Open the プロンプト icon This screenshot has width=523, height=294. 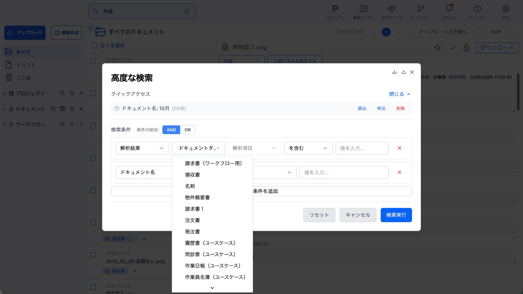coord(335,9)
